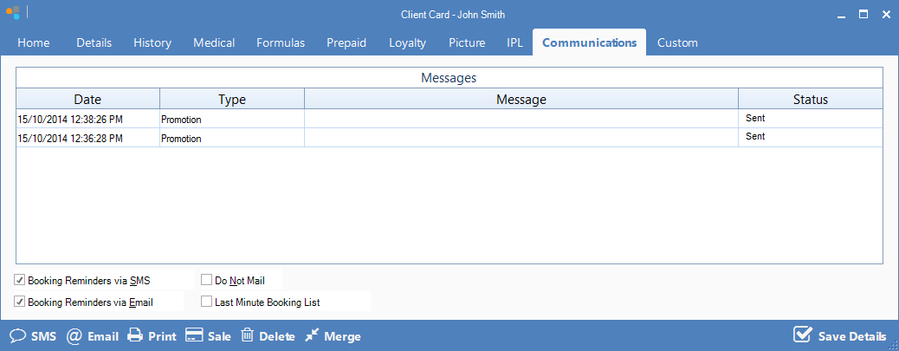This screenshot has width=899, height=351.
Task: Switch to the Medical tab
Action: tap(213, 42)
